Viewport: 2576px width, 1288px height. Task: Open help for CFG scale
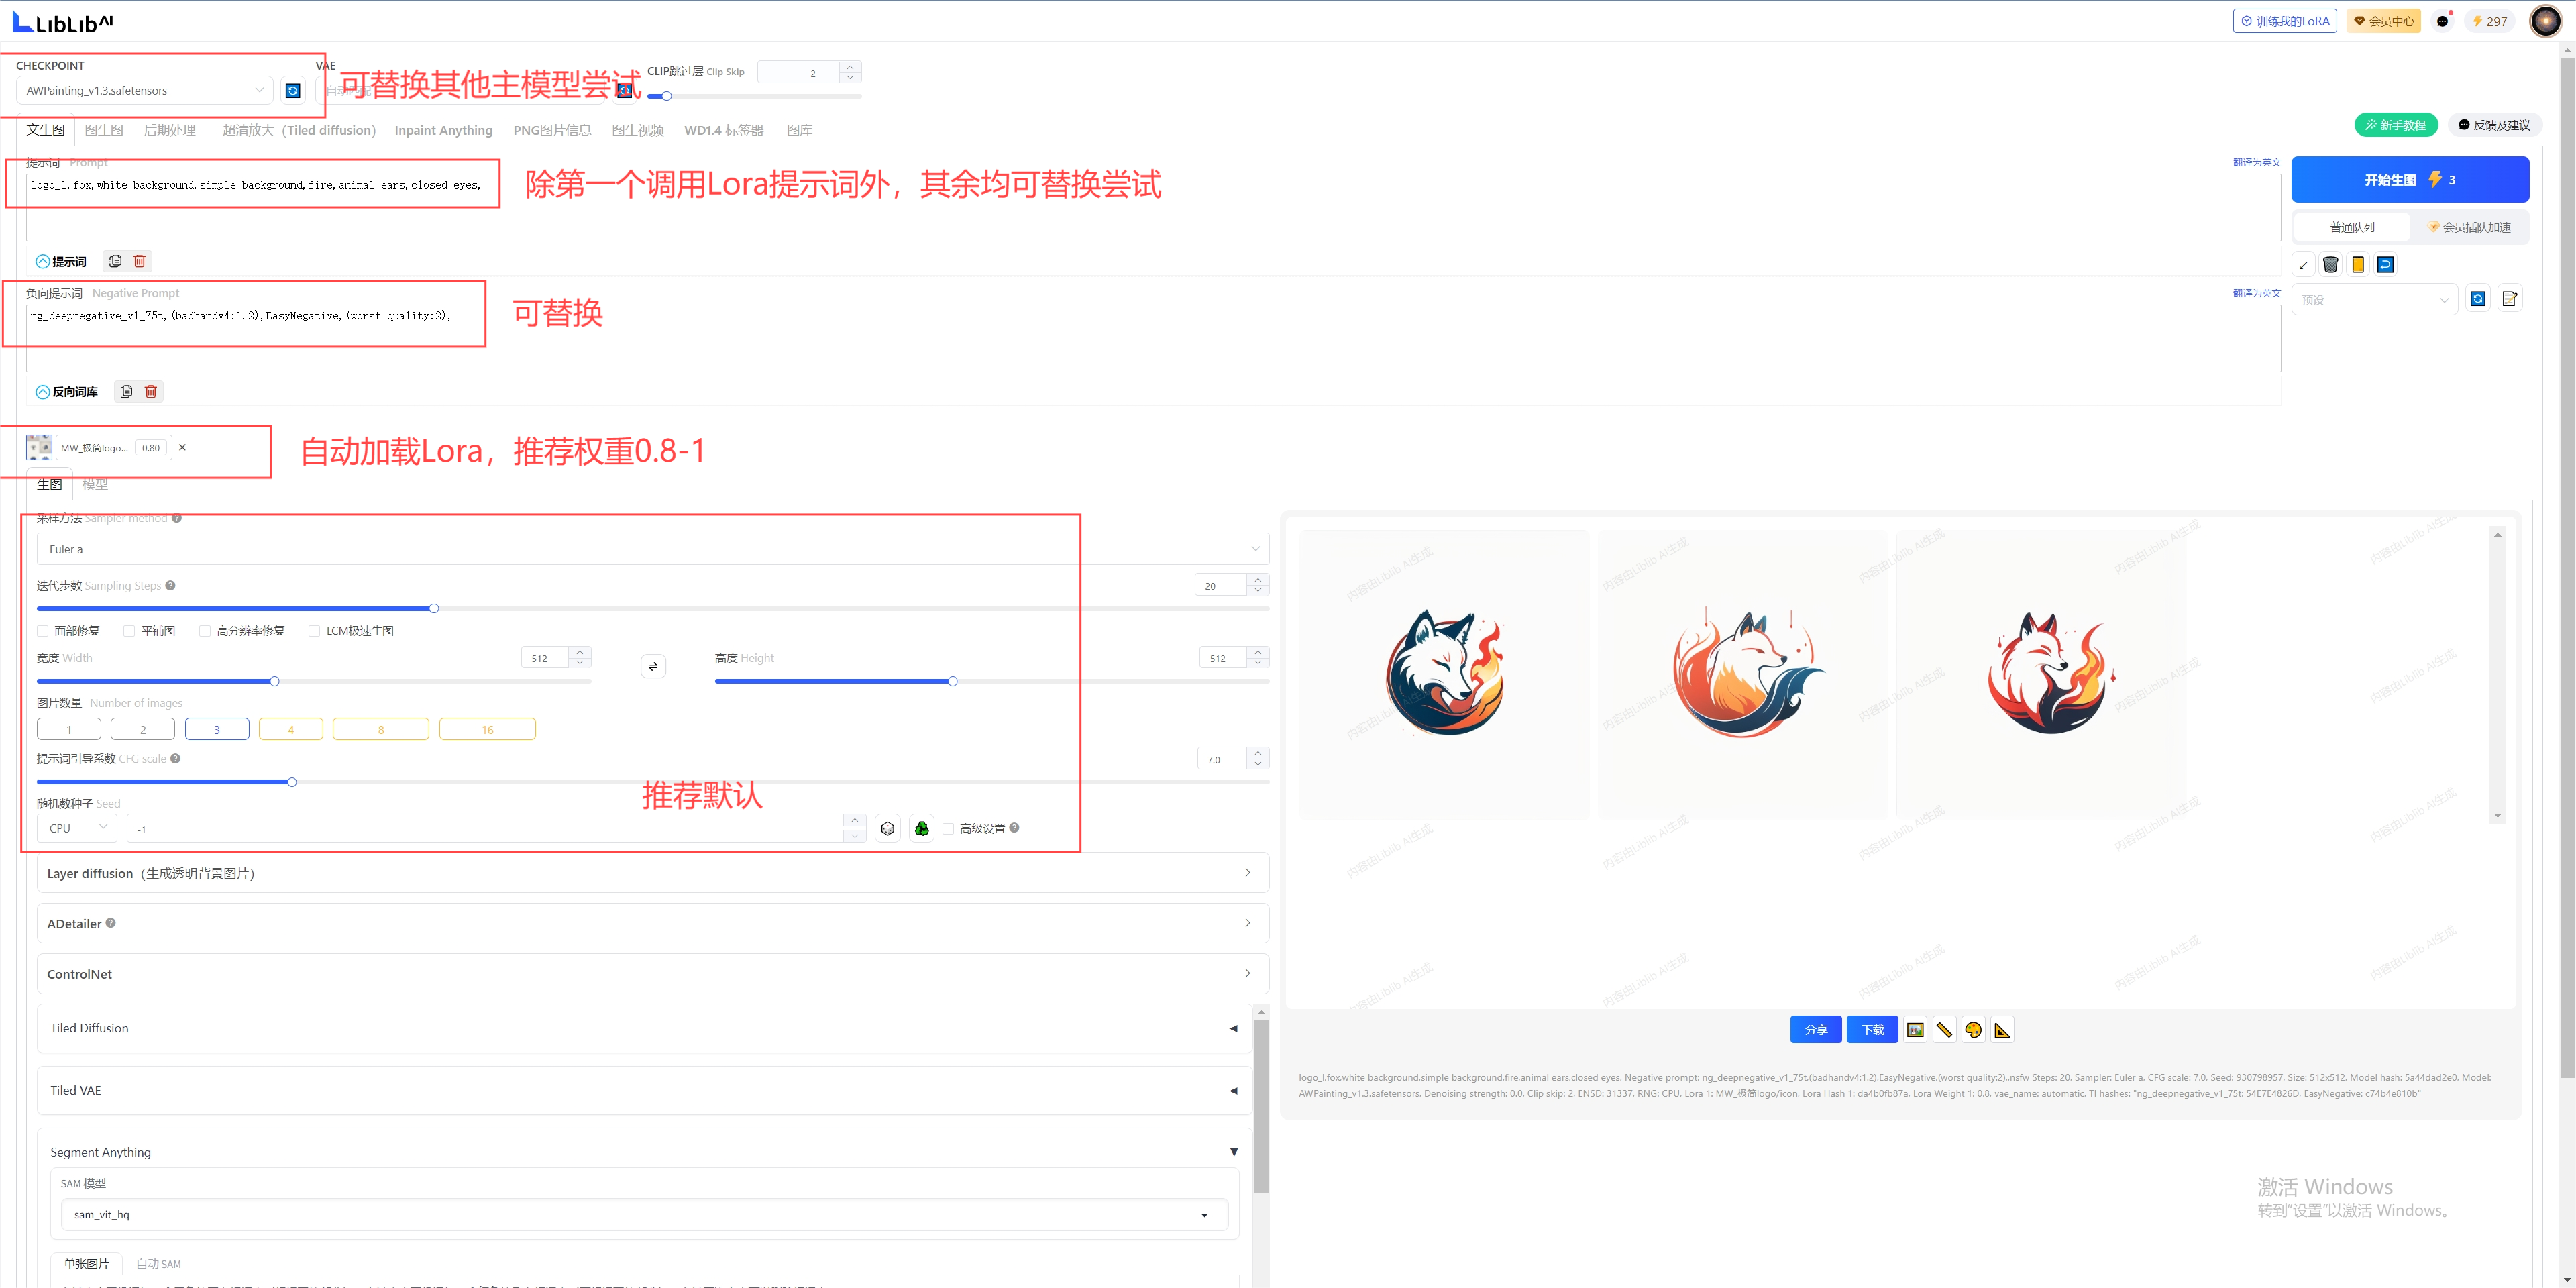click(175, 759)
